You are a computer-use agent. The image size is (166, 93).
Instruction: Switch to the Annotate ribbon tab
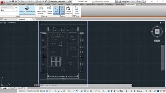point(22,4)
